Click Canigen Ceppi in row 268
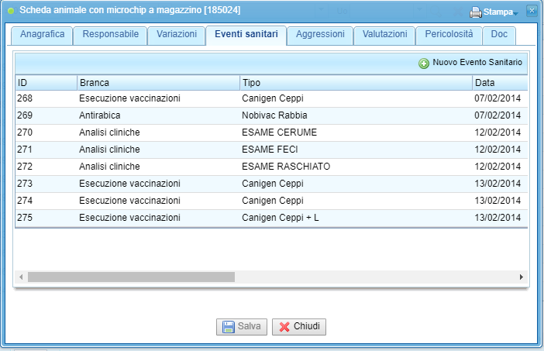 tap(273, 98)
